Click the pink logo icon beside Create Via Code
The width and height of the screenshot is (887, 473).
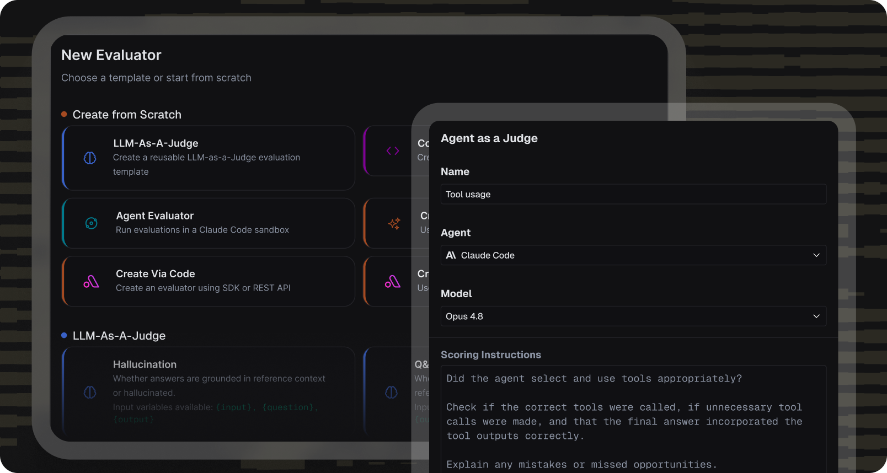tap(92, 281)
